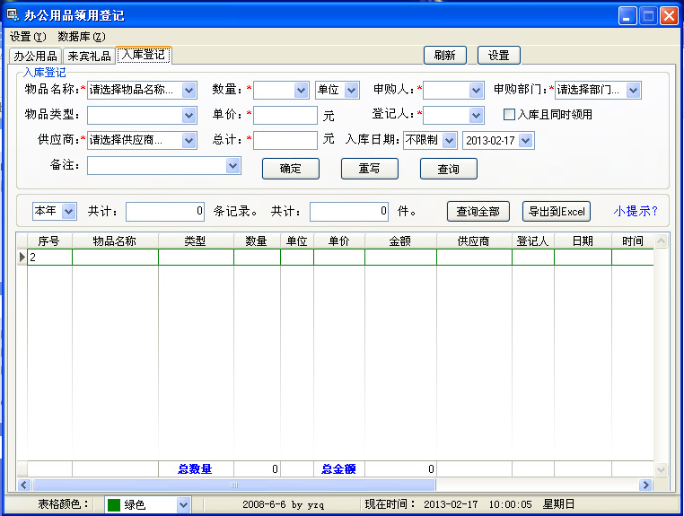Click the green color swatch in status bar
684x516 pixels.
coord(114,505)
